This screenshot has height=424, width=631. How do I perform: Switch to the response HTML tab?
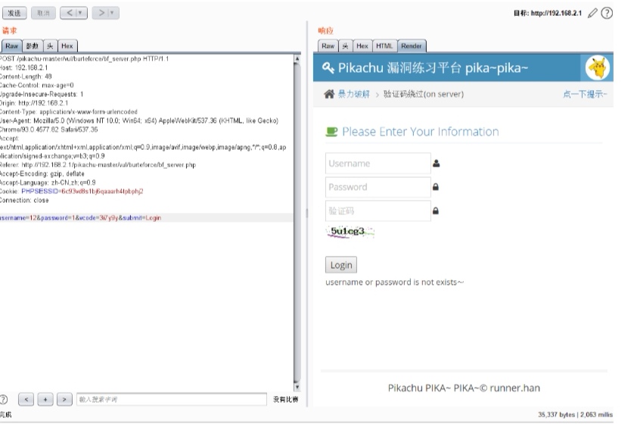click(x=384, y=46)
